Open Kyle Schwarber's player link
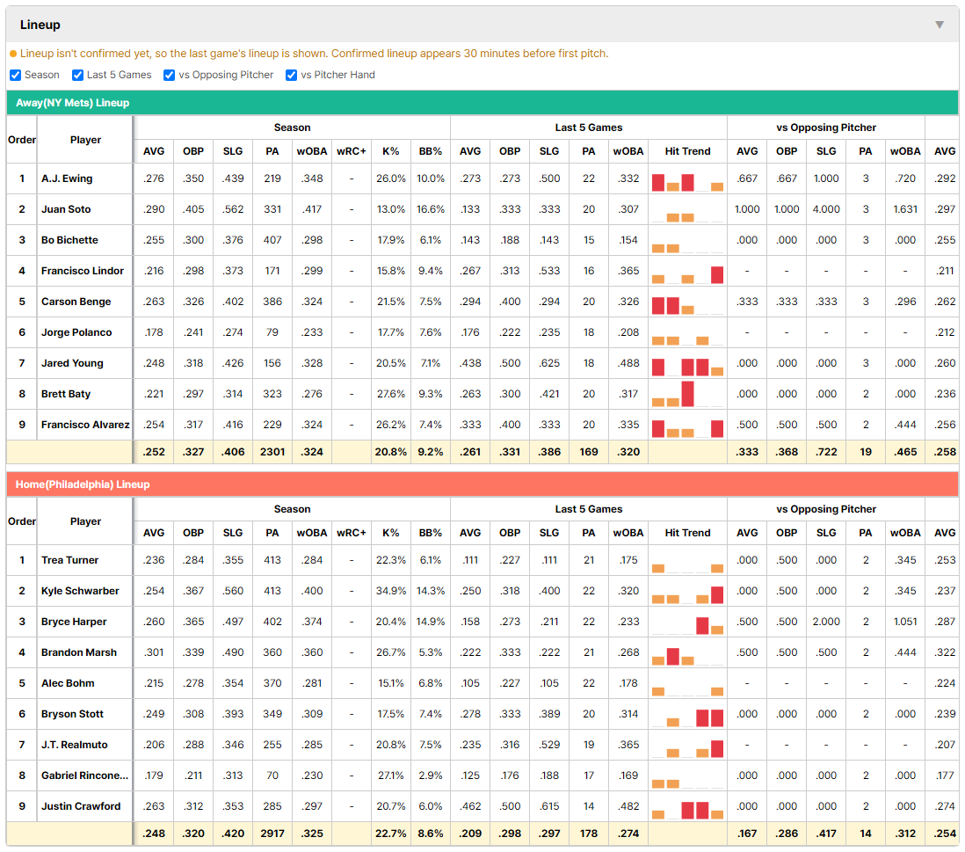 tap(80, 591)
